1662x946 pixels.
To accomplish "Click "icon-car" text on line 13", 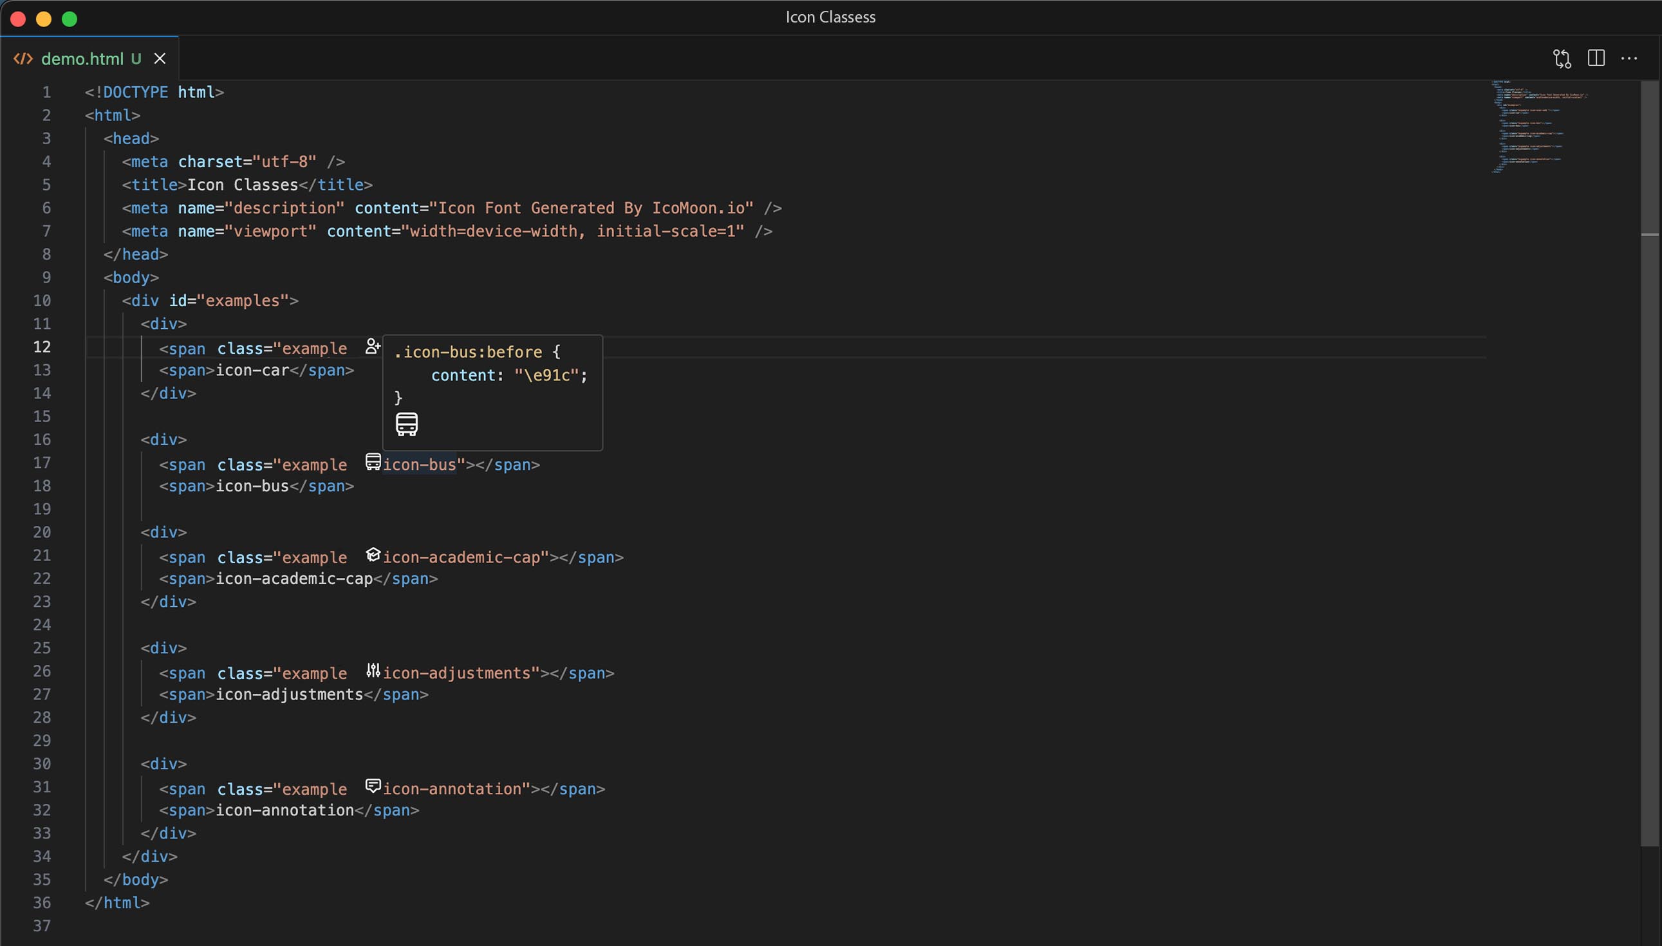I will point(252,370).
